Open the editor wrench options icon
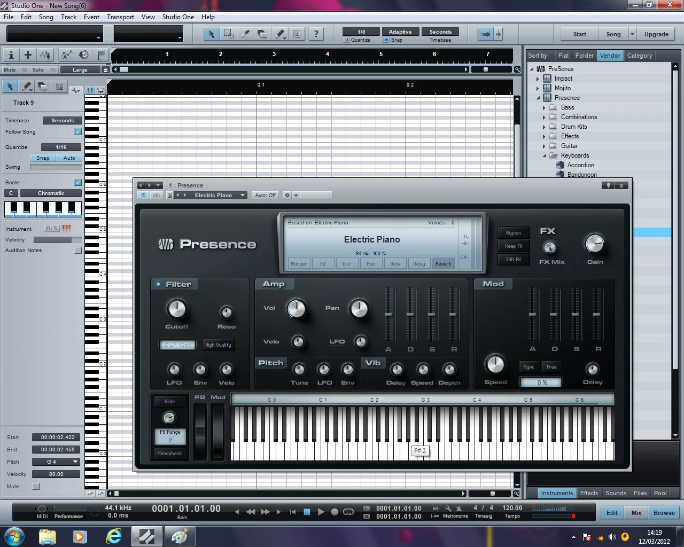The height and width of the screenshot is (547, 684). point(76,90)
